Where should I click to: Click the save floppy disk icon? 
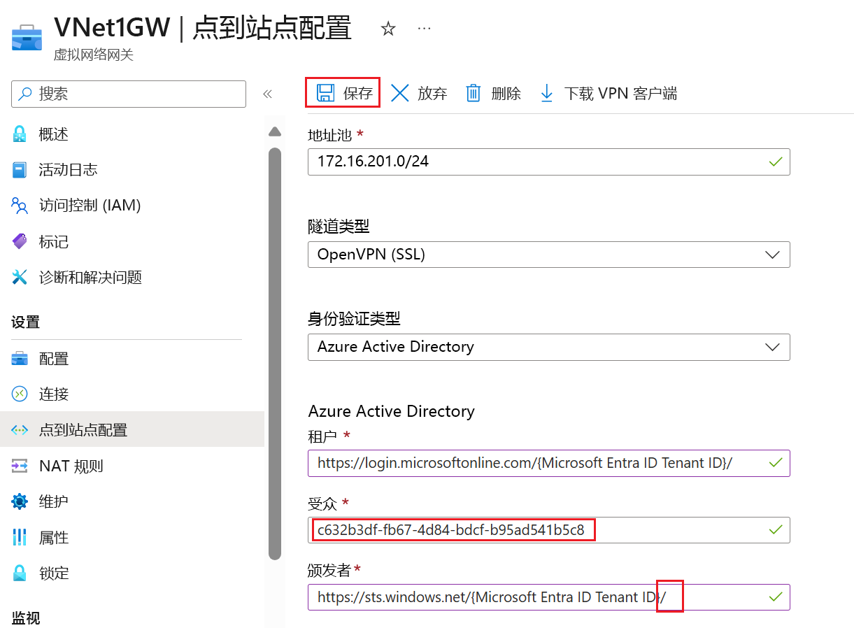[325, 93]
